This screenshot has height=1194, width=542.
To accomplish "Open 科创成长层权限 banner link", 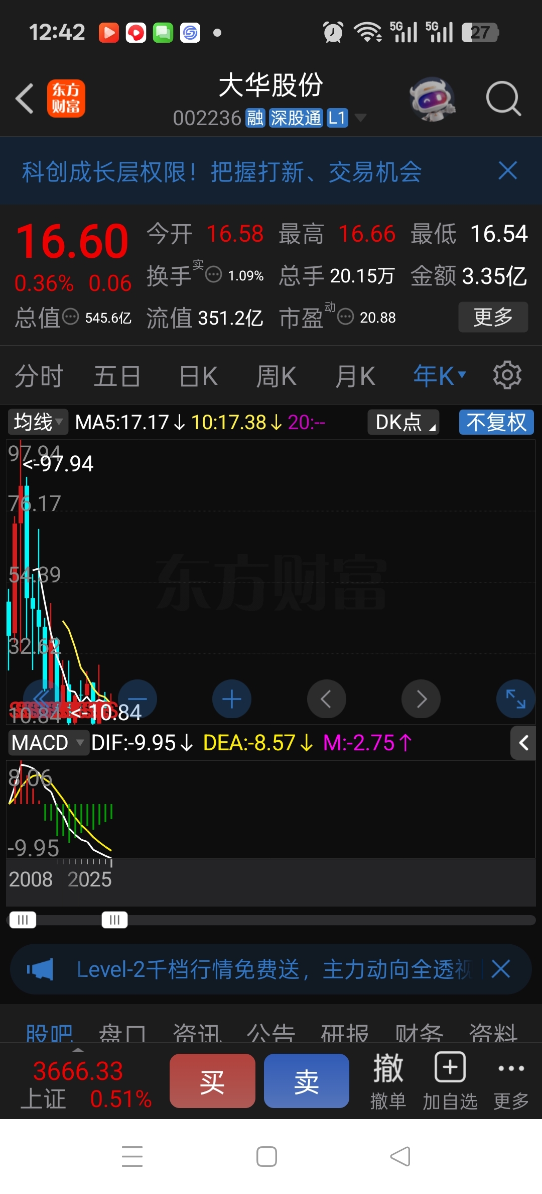I will point(221,172).
